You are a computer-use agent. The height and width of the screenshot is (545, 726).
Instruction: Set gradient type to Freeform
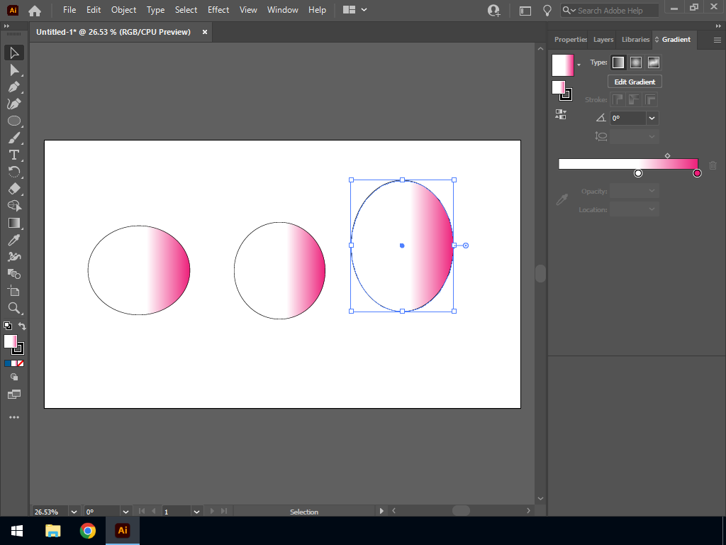654,62
